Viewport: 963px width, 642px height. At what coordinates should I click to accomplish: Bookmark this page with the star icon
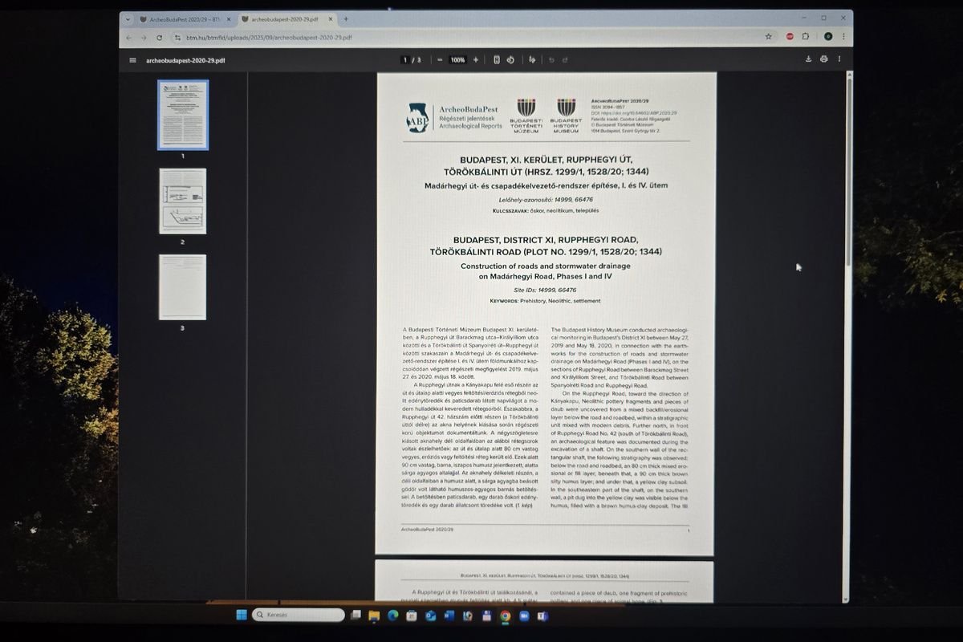[x=768, y=37]
